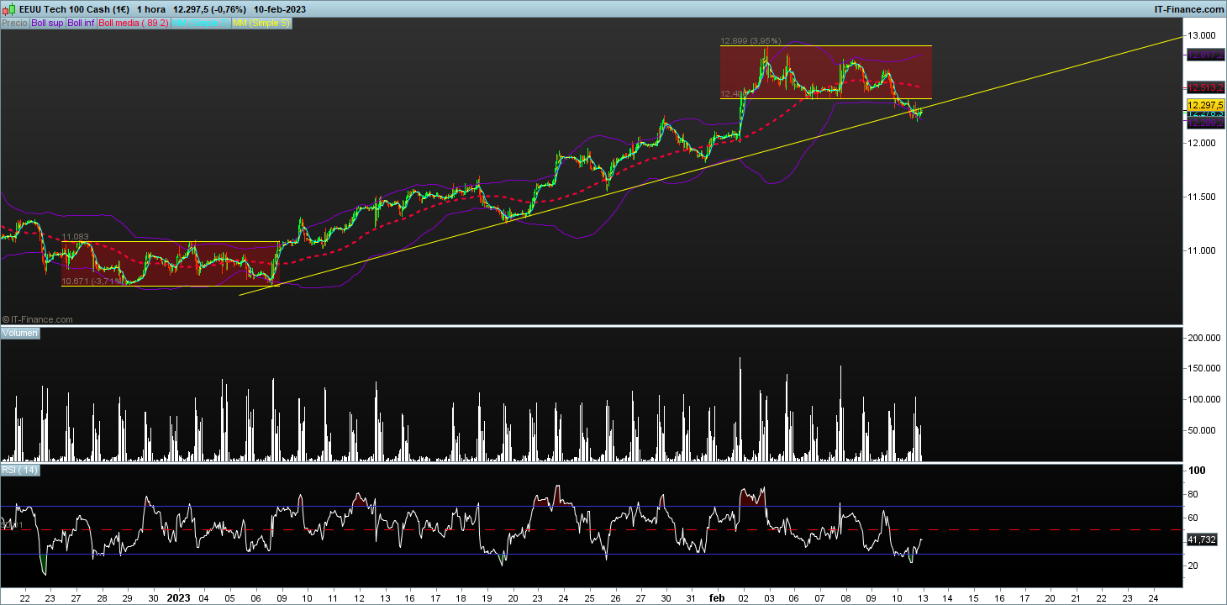Click the 11.000 price axis label
This screenshot has width=1227, height=605.
(x=1203, y=250)
